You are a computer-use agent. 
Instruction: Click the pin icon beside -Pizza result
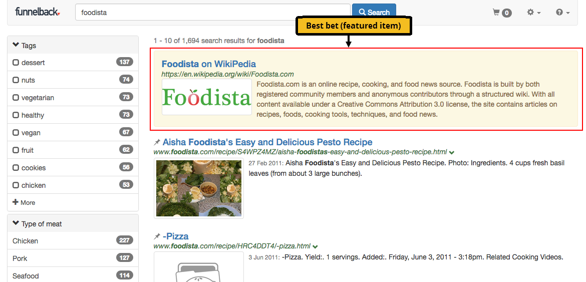[x=157, y=236]
